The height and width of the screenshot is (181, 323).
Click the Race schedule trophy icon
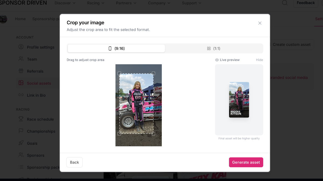click(x=21, y=119)
